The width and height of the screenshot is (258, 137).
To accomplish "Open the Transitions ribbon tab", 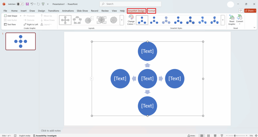I will 53,11.
